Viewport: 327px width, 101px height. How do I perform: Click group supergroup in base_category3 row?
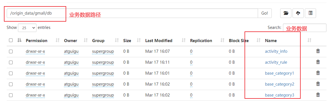point(103,95)
